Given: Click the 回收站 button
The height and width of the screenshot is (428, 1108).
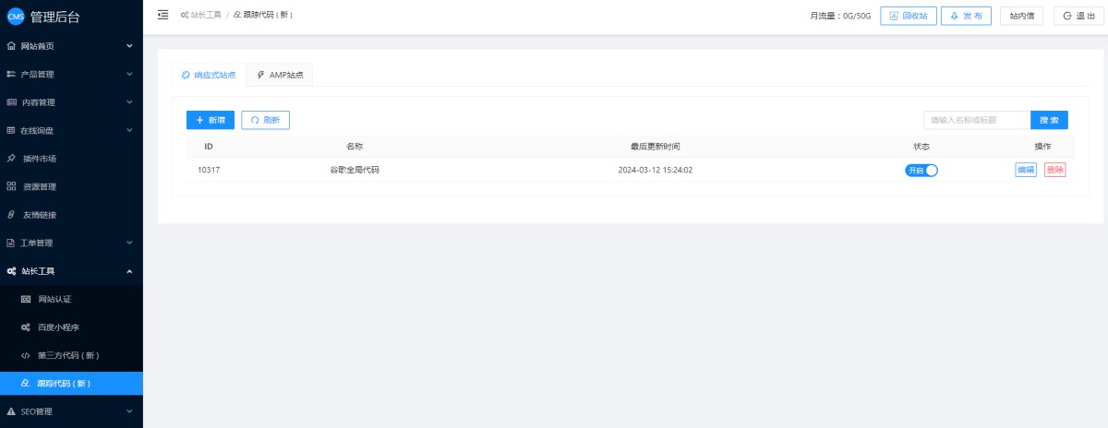Looking at the screenshot, I should 908,16.
